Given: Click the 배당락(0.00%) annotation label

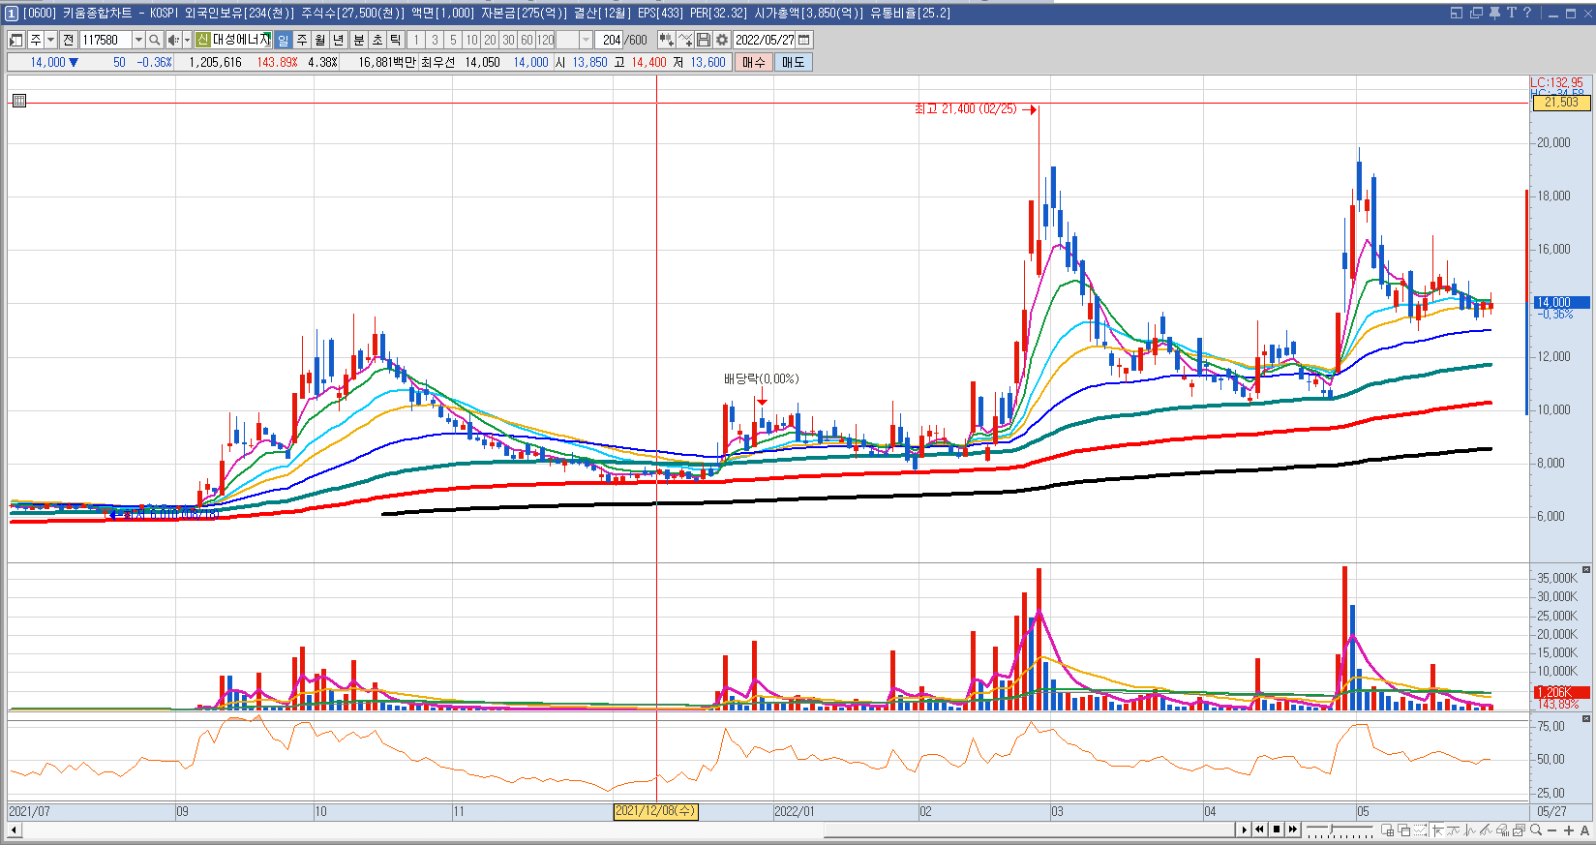Looking at the screenshot, I should point(762,378).
